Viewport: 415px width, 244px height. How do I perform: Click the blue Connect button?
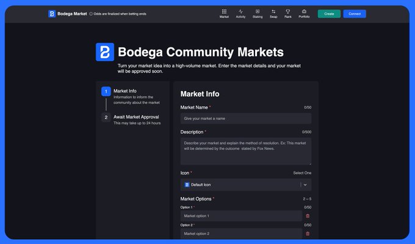coord(355,14)
